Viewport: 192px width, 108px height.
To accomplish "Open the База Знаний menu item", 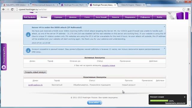I will [x=101, y=17].
